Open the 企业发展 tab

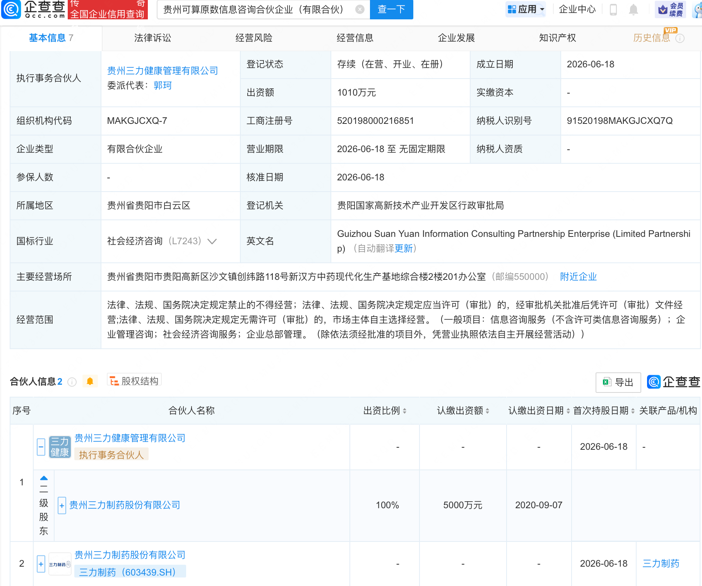click(456, 38)
